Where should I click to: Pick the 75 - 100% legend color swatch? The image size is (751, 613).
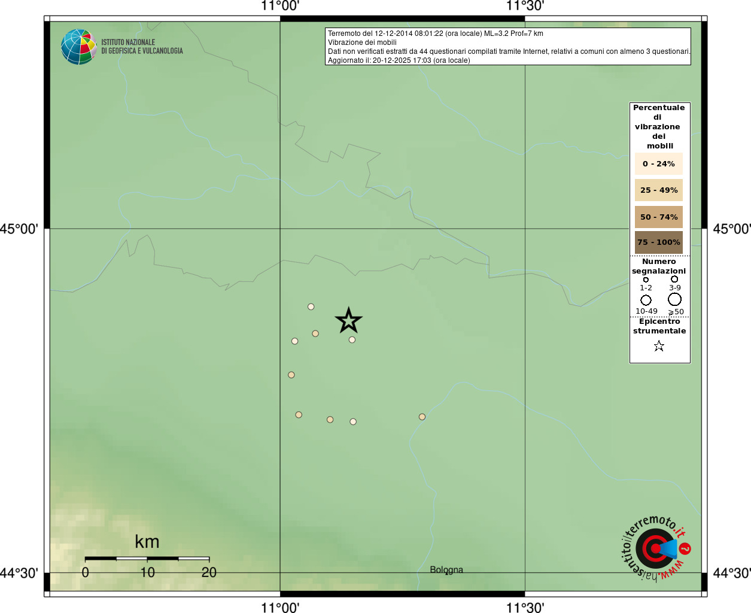(x=658, y=242)
